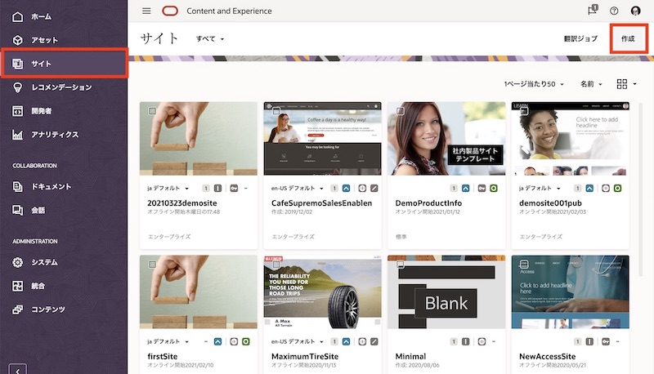654x374 pixels.
Task: Open アナリティクス in the sidebar
Action: click(x=55, y=134)
